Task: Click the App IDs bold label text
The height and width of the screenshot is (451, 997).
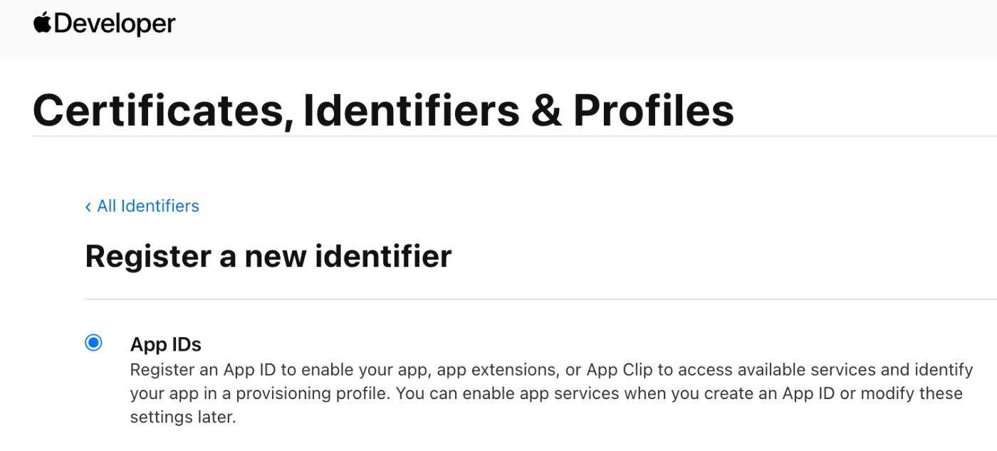Action: pos(165,344)
